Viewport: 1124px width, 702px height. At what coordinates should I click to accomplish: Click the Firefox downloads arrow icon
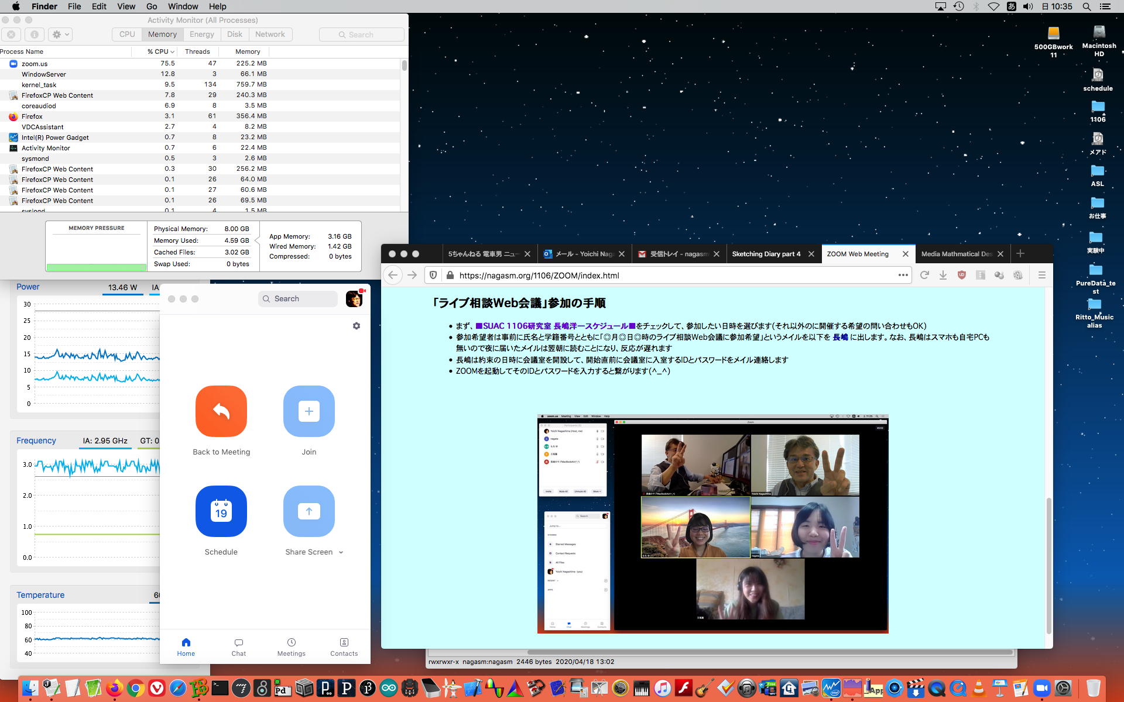[x=943, y=275]
